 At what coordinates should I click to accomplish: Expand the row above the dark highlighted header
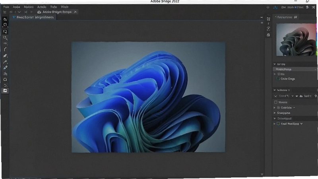[x=275, y=113]
